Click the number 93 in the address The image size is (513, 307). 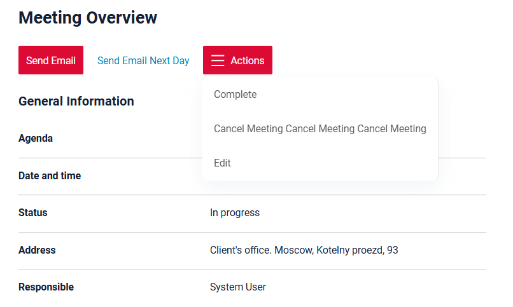tap(393, 250)
